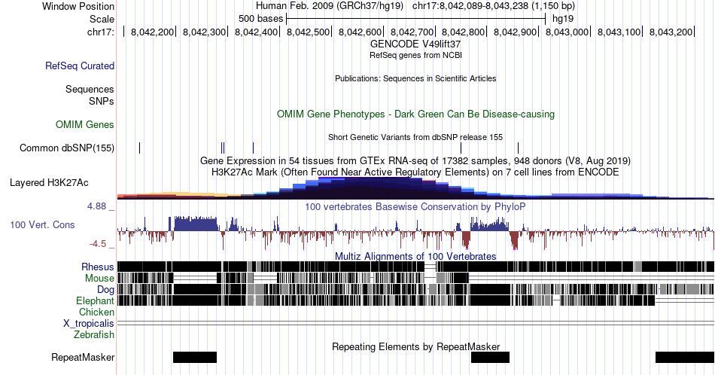Image resolution: width=715 pixels, height=375 pixels.
Task: Click the Common dbSNP(155) track label
Action: (66, 148)
